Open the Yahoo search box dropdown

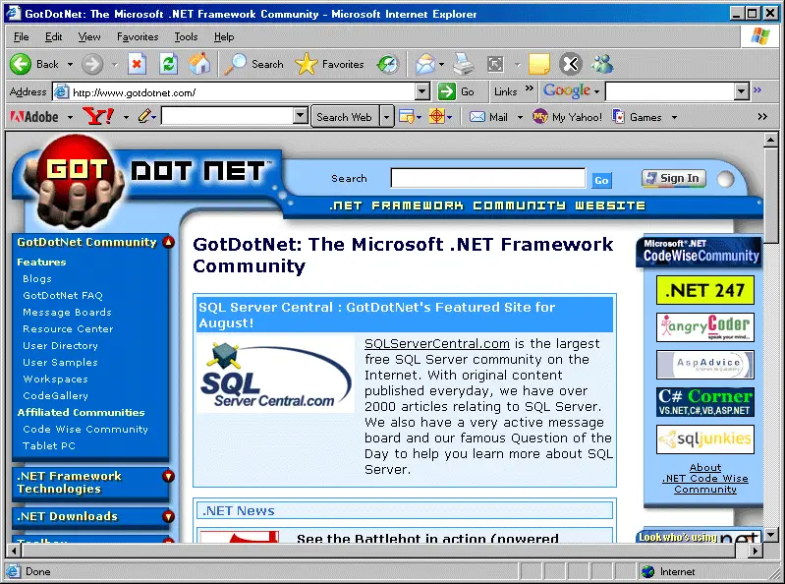[300, 116]
